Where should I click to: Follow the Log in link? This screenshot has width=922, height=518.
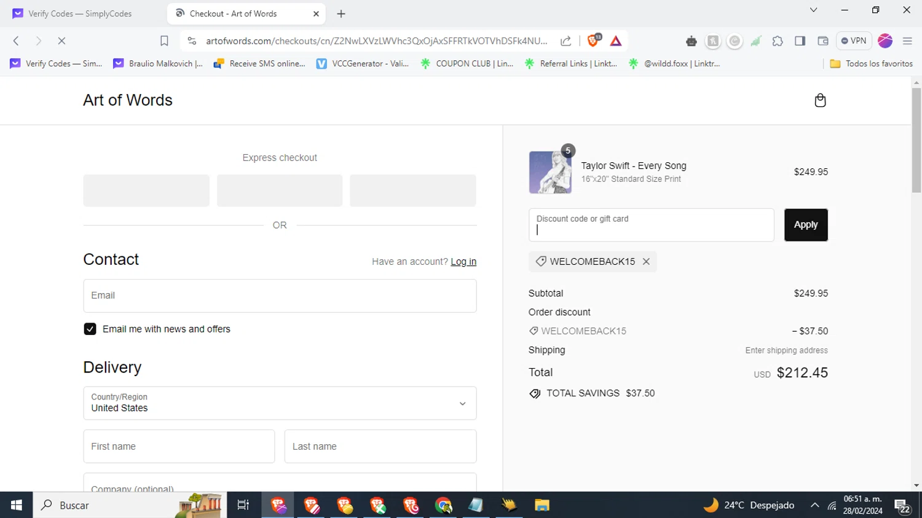(463, 262)
